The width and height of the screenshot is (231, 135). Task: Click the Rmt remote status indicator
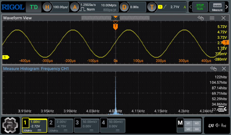pos(224,125)
